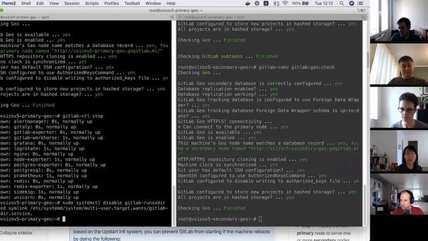Click 'Database replication working? ... yes' line
Screen dimensions: 428x241
[227, 94]
